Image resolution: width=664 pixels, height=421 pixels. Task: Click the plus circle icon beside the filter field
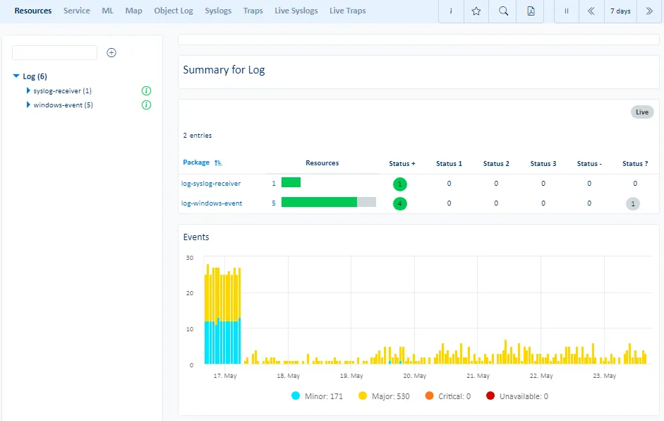111,53
